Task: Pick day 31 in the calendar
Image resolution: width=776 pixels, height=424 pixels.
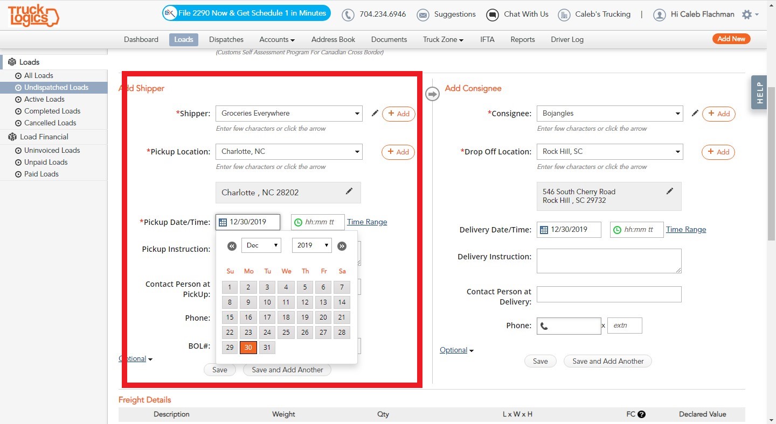Action: (267, 348)
